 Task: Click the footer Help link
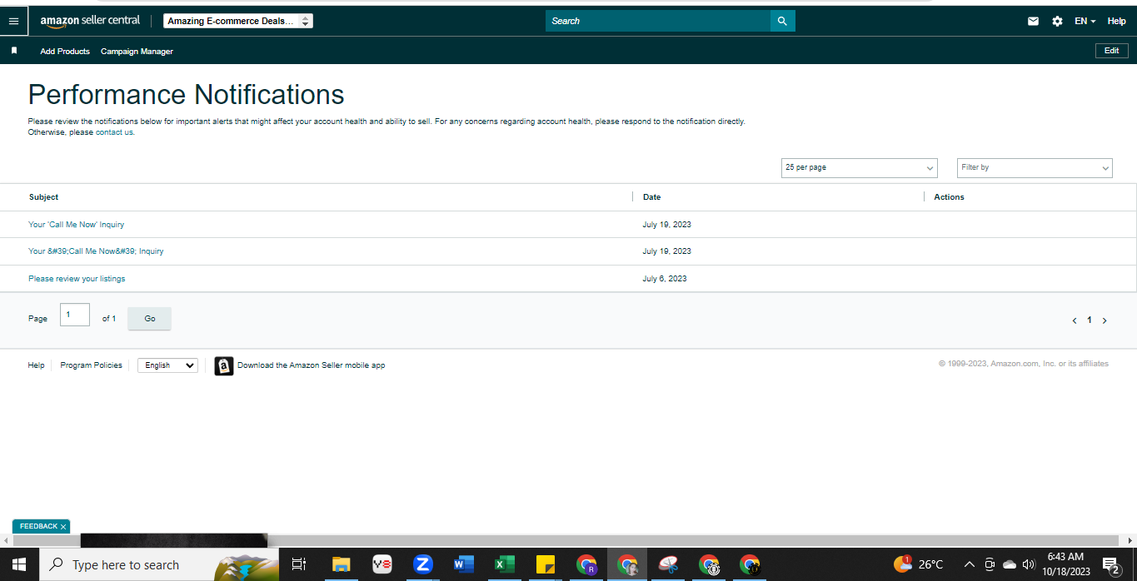point(36,365)
